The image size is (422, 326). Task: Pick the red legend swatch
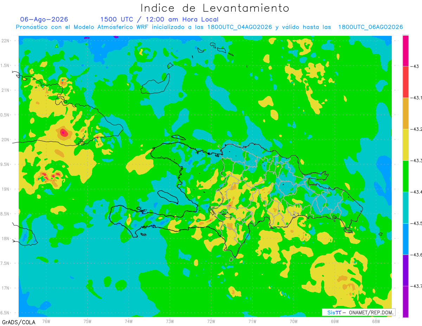pos(405,82)
